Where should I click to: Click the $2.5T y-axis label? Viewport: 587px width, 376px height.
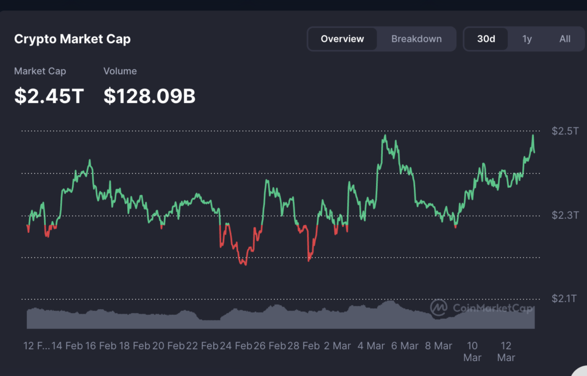[565, 131]
